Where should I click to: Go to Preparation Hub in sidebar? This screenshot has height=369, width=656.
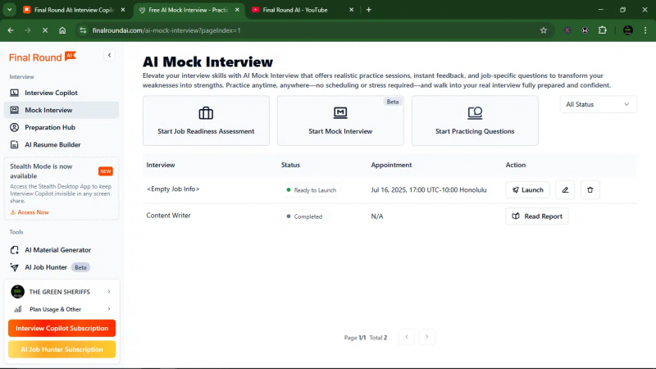click(x=49, y=127)
